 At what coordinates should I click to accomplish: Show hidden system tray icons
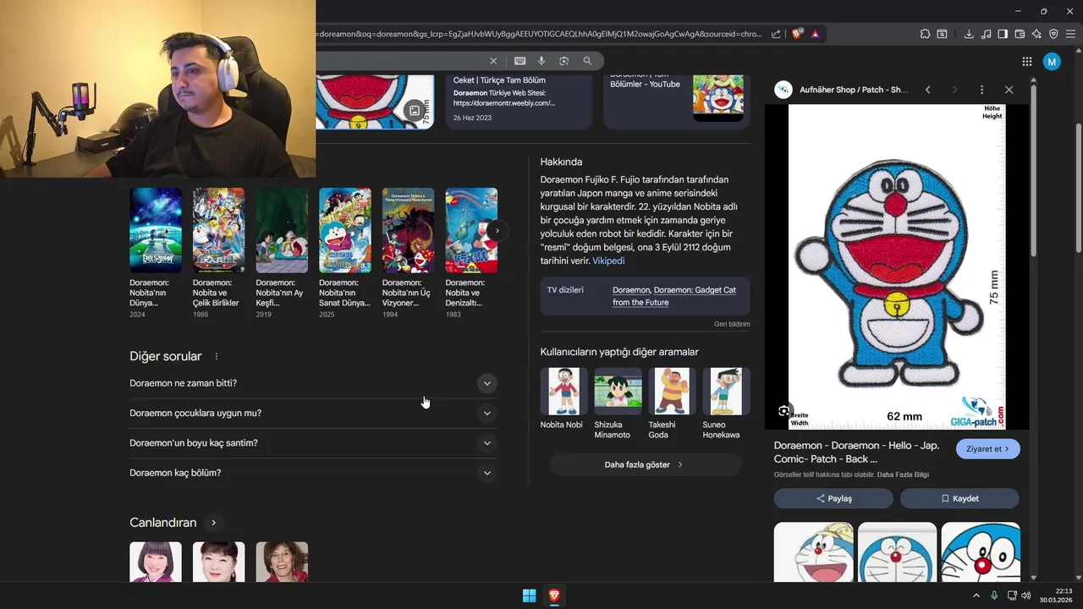point(976,595)
